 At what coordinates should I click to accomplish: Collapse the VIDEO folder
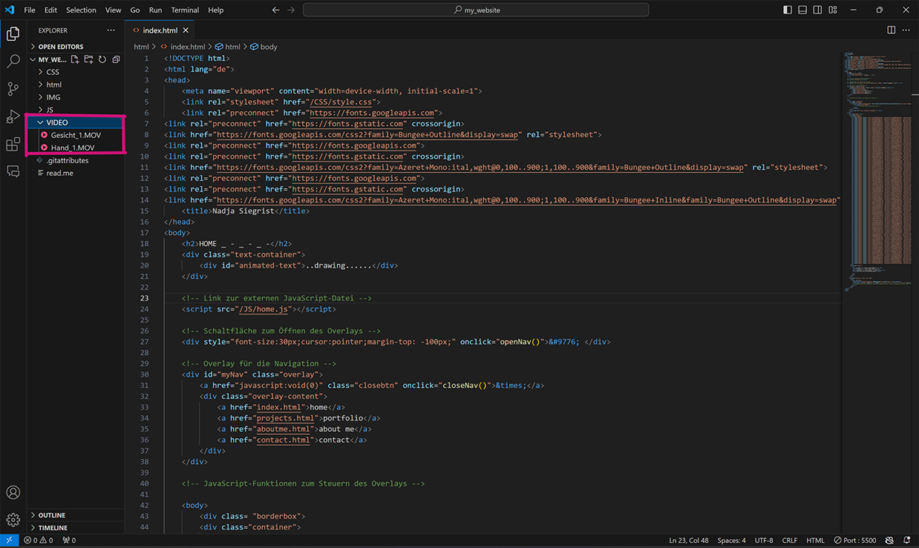57,123
